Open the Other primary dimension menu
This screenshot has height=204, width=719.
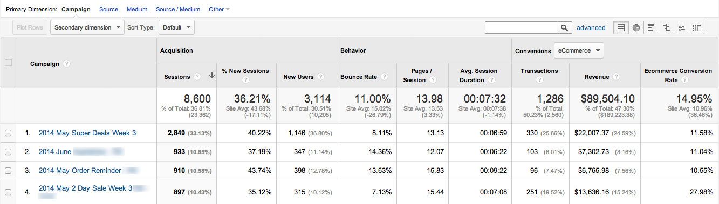point(219,9)
